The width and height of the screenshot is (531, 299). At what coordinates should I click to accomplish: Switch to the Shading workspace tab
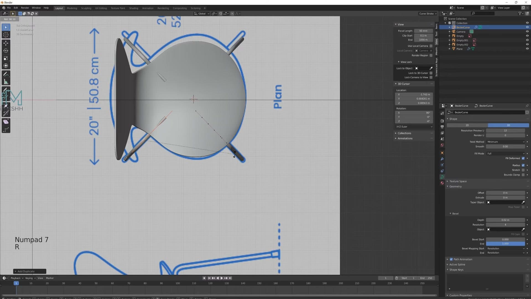(x=134, y=8)
